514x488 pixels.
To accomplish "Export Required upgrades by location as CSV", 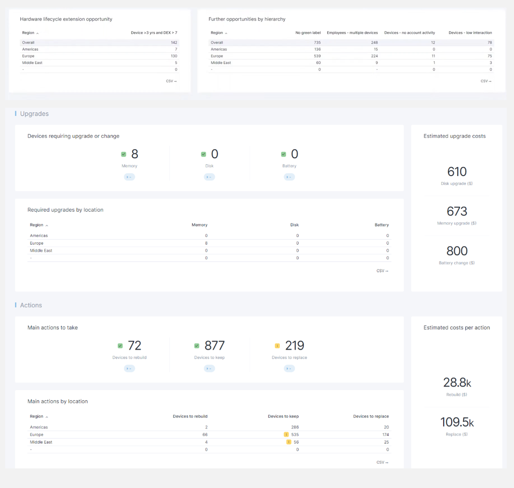I will pyautogui.click(x=382, y=271).
